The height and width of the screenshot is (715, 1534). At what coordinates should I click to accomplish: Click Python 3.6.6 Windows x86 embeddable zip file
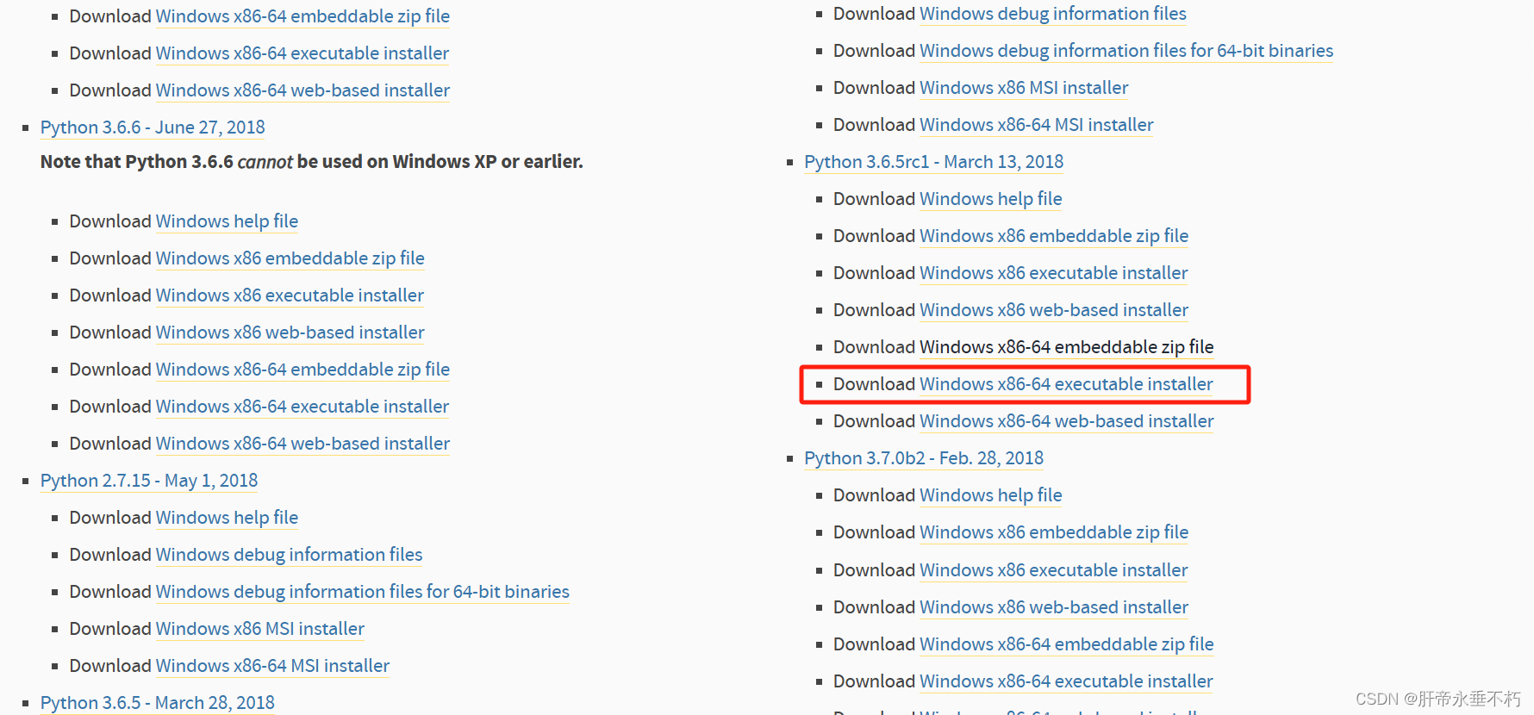pyautogui.click(x=290, y=258)
